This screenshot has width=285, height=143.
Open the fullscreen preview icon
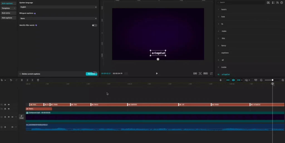pyautogui.click(x=211, y=74)
